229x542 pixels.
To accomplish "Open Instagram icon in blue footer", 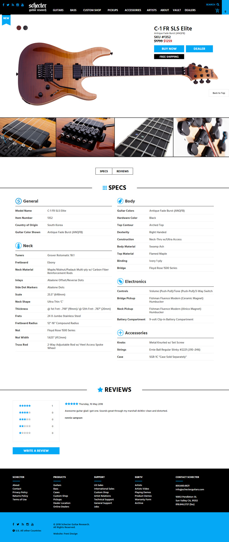I will coord(27,524).
